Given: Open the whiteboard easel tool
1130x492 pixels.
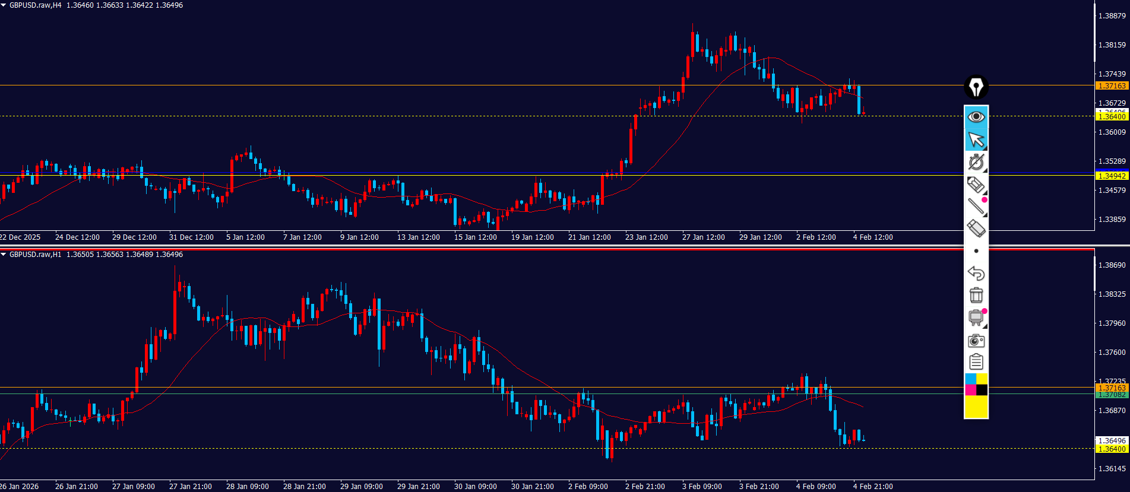Looking at the screenshot, I should coord(976,318).
